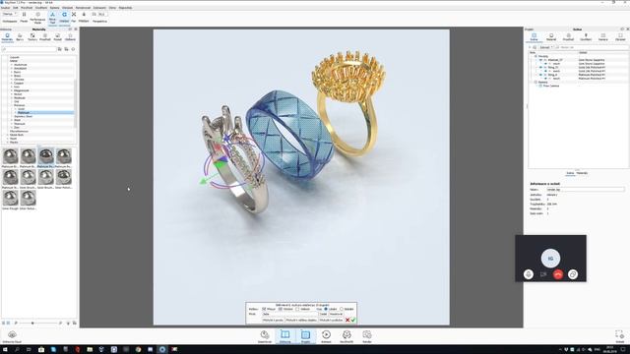Select the Pan camera tool
The height and width of the screenshot is (354, 630).
(x=74, y=17)
